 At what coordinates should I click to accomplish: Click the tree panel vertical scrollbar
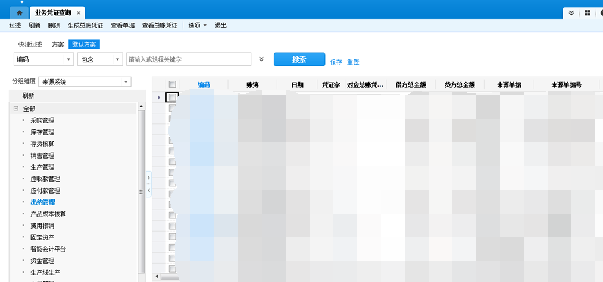click(141, 190)
